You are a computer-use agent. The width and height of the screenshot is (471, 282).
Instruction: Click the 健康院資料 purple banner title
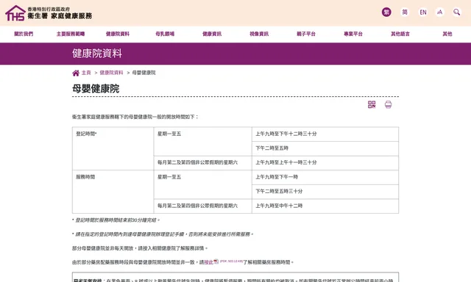97,54
